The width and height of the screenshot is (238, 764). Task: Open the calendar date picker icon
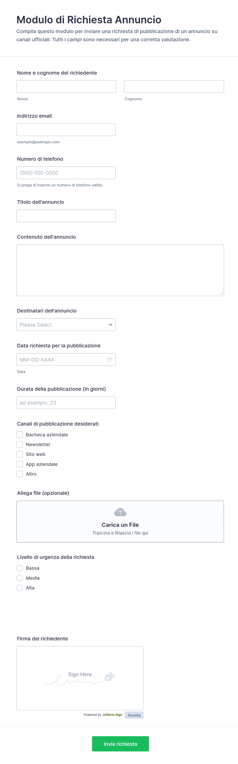pos(110,359)
